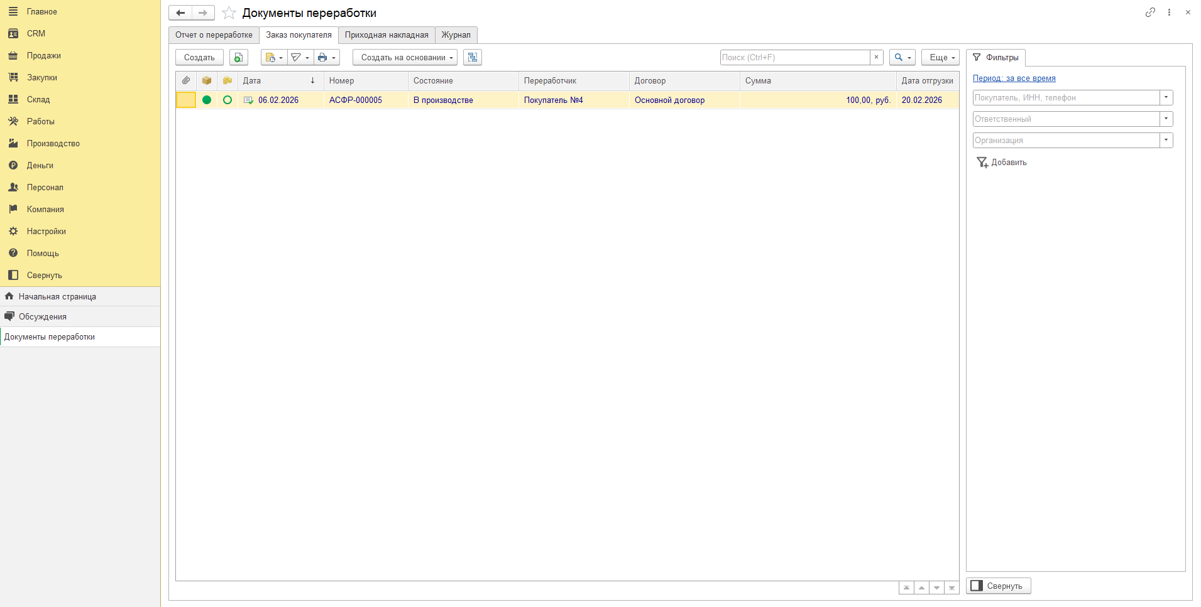
Task: Expand the Создать на основании dropdown
Action: pos(405,57)
